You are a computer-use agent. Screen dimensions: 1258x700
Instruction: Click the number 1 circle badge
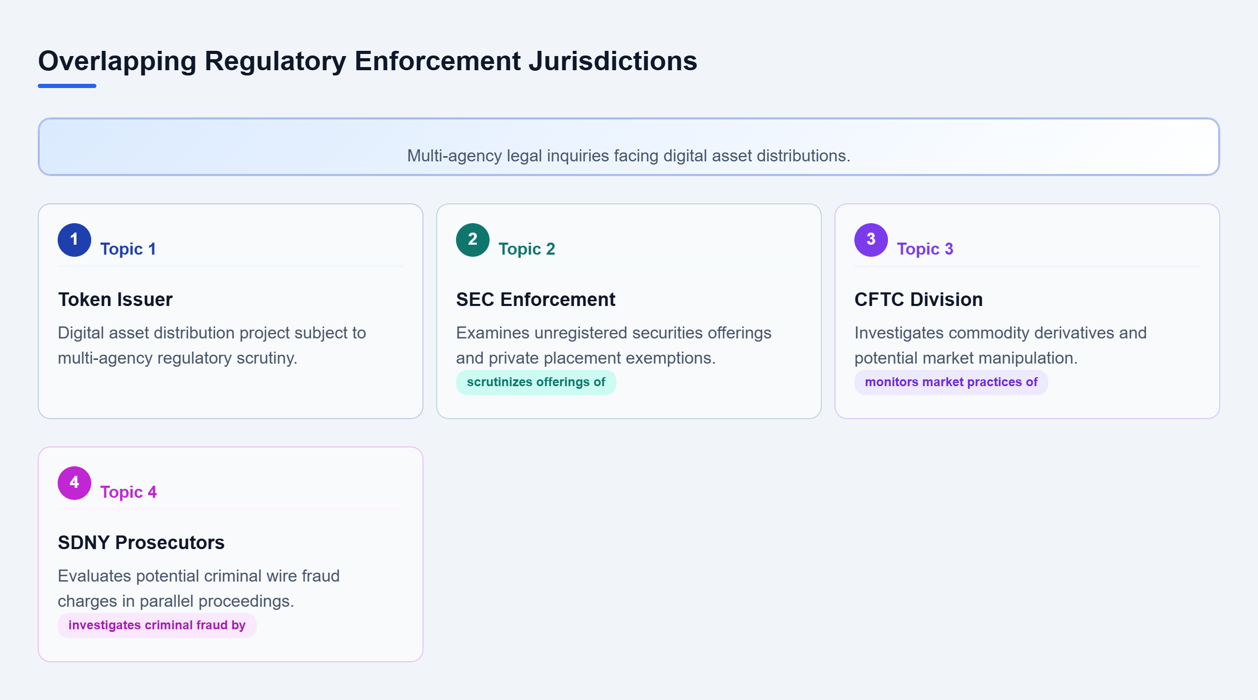tap(74, 240)
